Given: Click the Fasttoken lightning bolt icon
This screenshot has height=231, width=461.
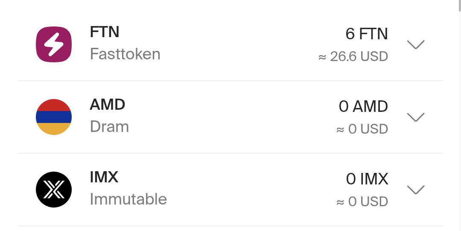Looking at the screenshot, I should (54, 44).
